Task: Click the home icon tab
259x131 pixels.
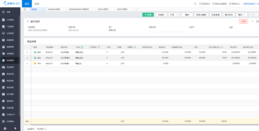Action: pyautogui.click(x=25, y=9)
